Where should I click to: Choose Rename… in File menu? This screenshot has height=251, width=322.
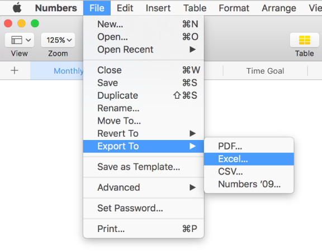coord(144,108)
